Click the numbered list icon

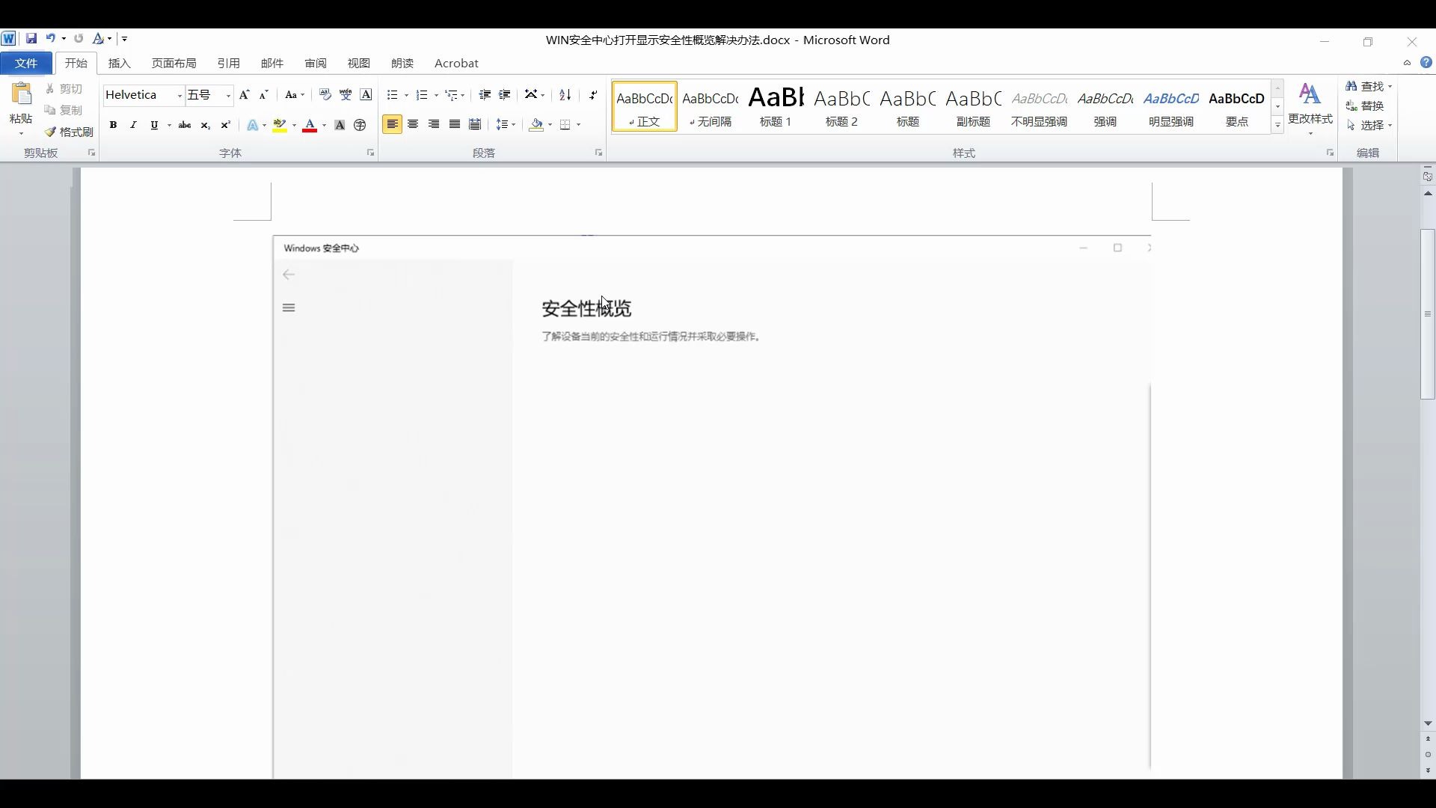tap(422, 95)
